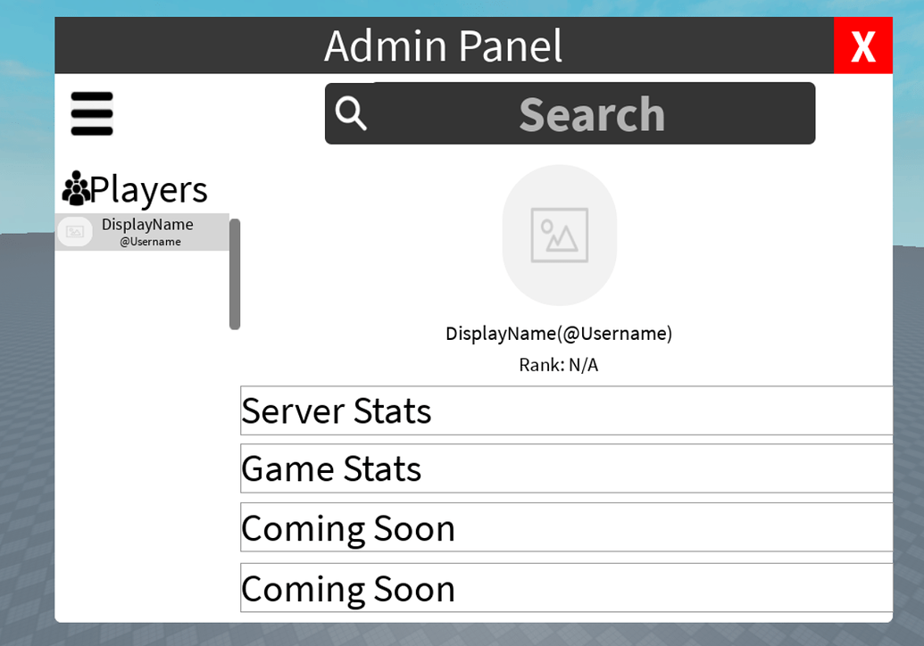Click the Rank: N/A text
The width and height of the screenshot is (924, 646).
tap(559, 364)
